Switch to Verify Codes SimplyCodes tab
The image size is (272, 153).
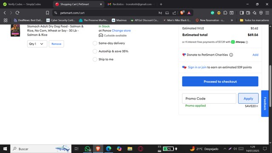[x=24, y=4]
